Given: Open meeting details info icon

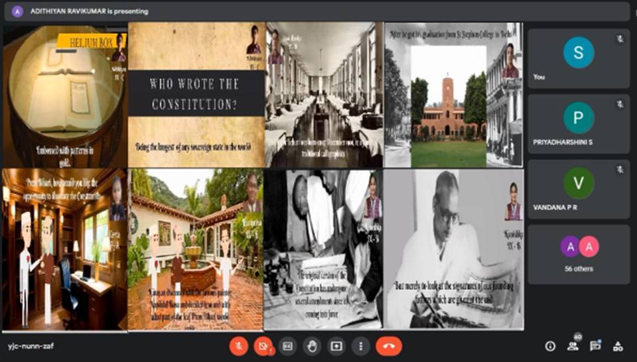Looking at the screenshot, I should coord(550,346).
